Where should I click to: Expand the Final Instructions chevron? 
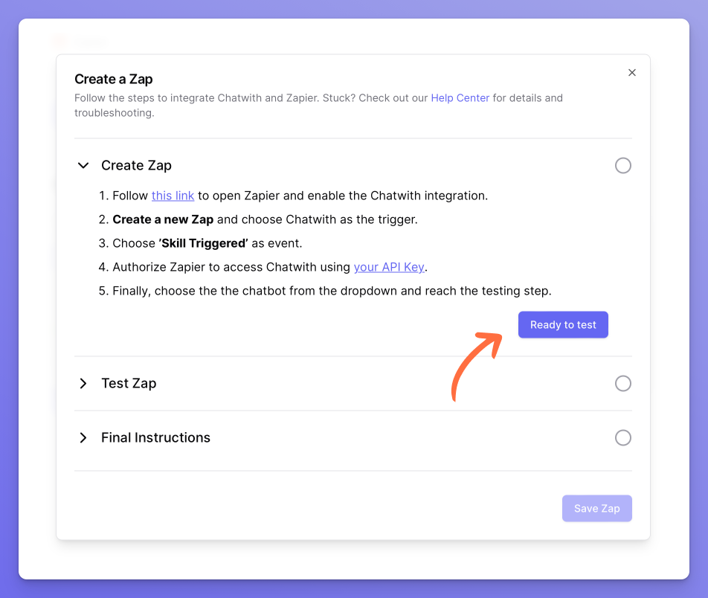(83, 438)
